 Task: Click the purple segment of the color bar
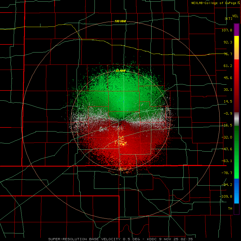tap(236, 30)
